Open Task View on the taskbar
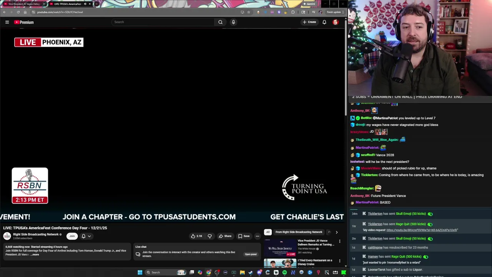This screenshot has width=492, height=277. [x=192, y=272]
